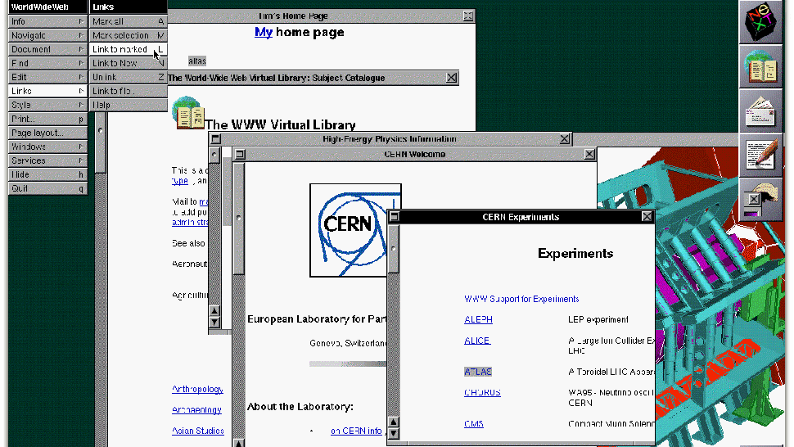The height and width of the screenshot is (447, 794).
Task: Click The WWW Virtual Library heading
Action: coord(280,124)
